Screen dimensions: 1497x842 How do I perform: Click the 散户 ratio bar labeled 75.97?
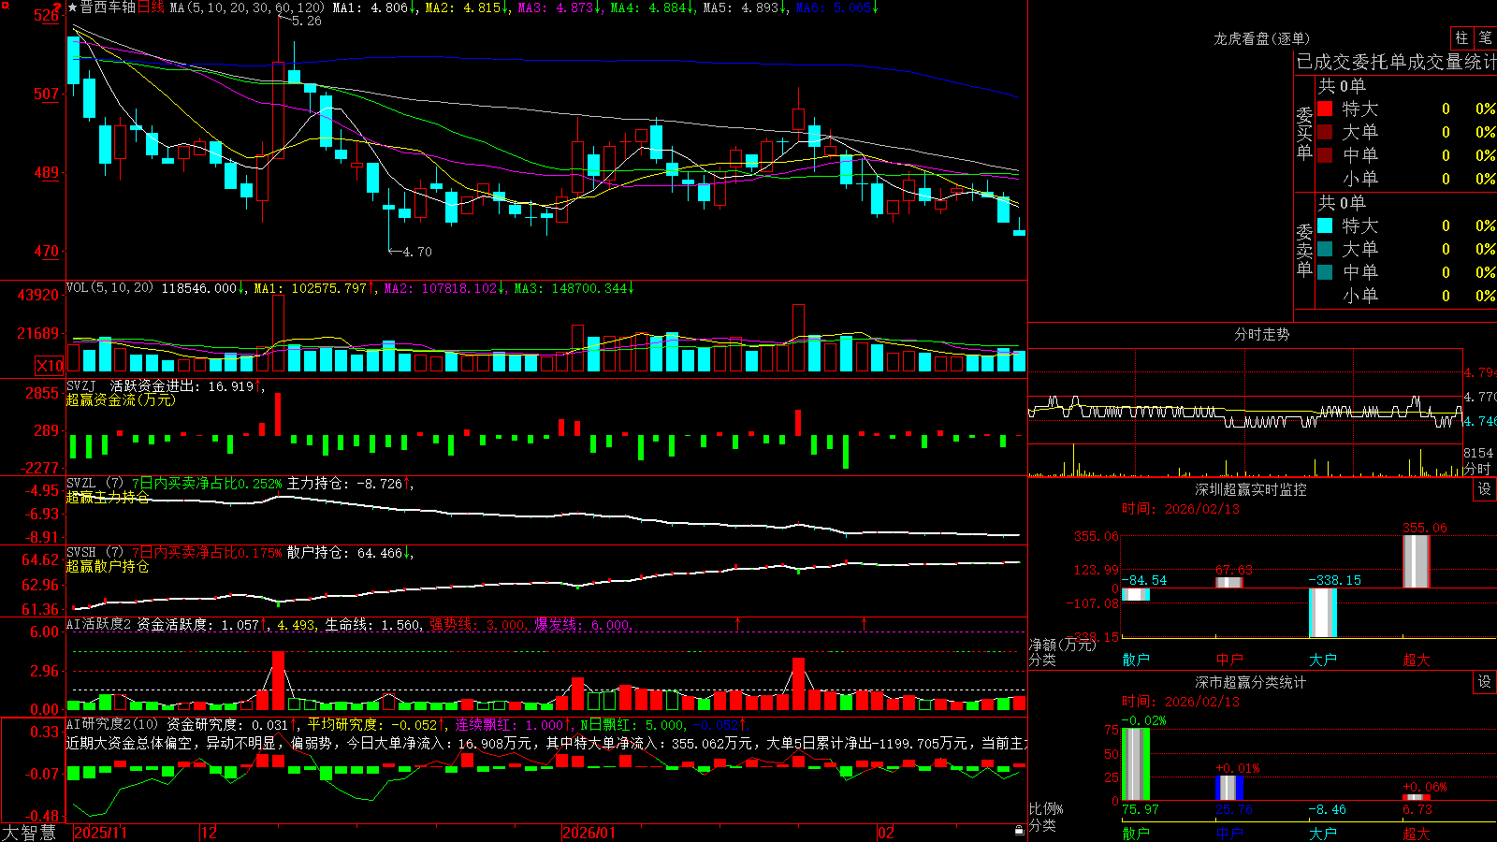pyautogui.click(x=1136, y=763)
